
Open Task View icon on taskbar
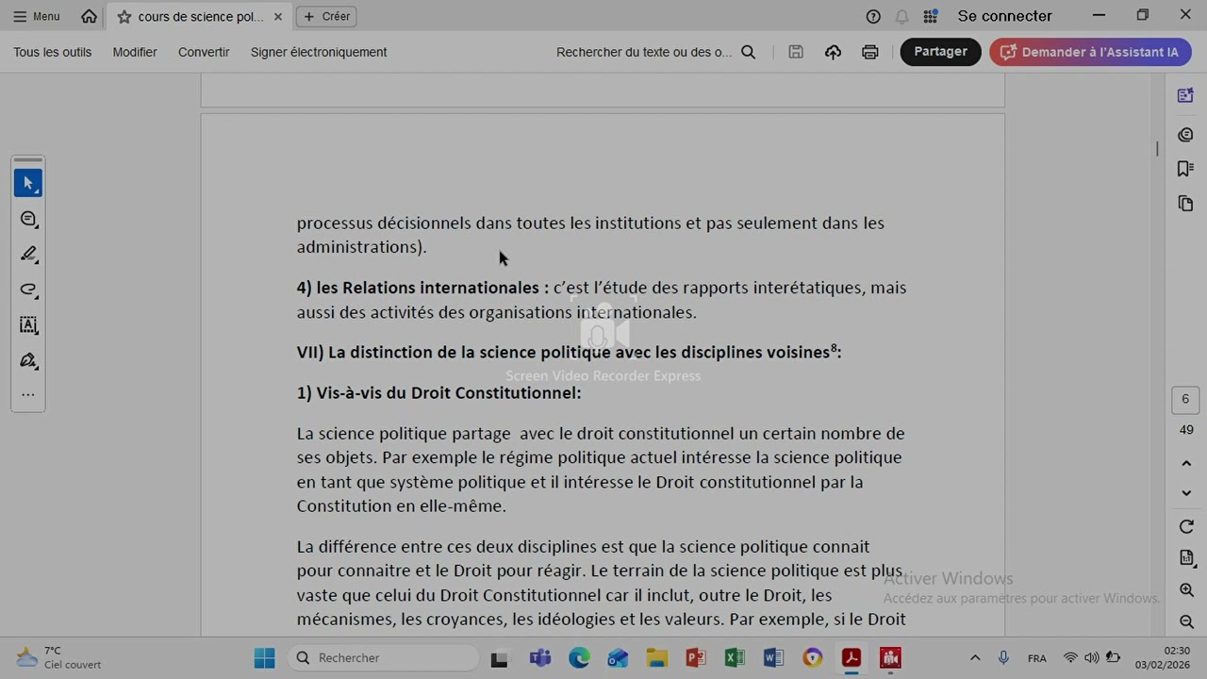(500, 658)
